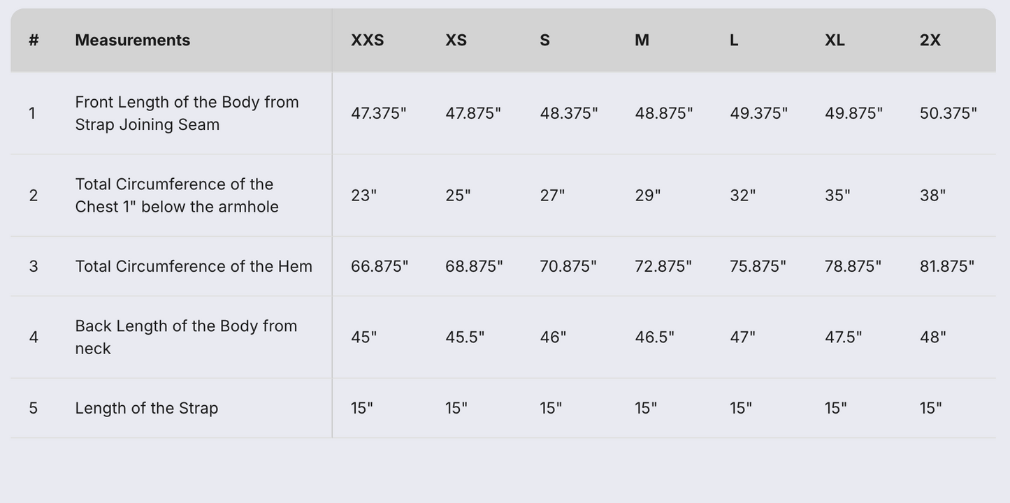Click the XS size column header
Viewport: 1010px width, 503px height.
456,41
